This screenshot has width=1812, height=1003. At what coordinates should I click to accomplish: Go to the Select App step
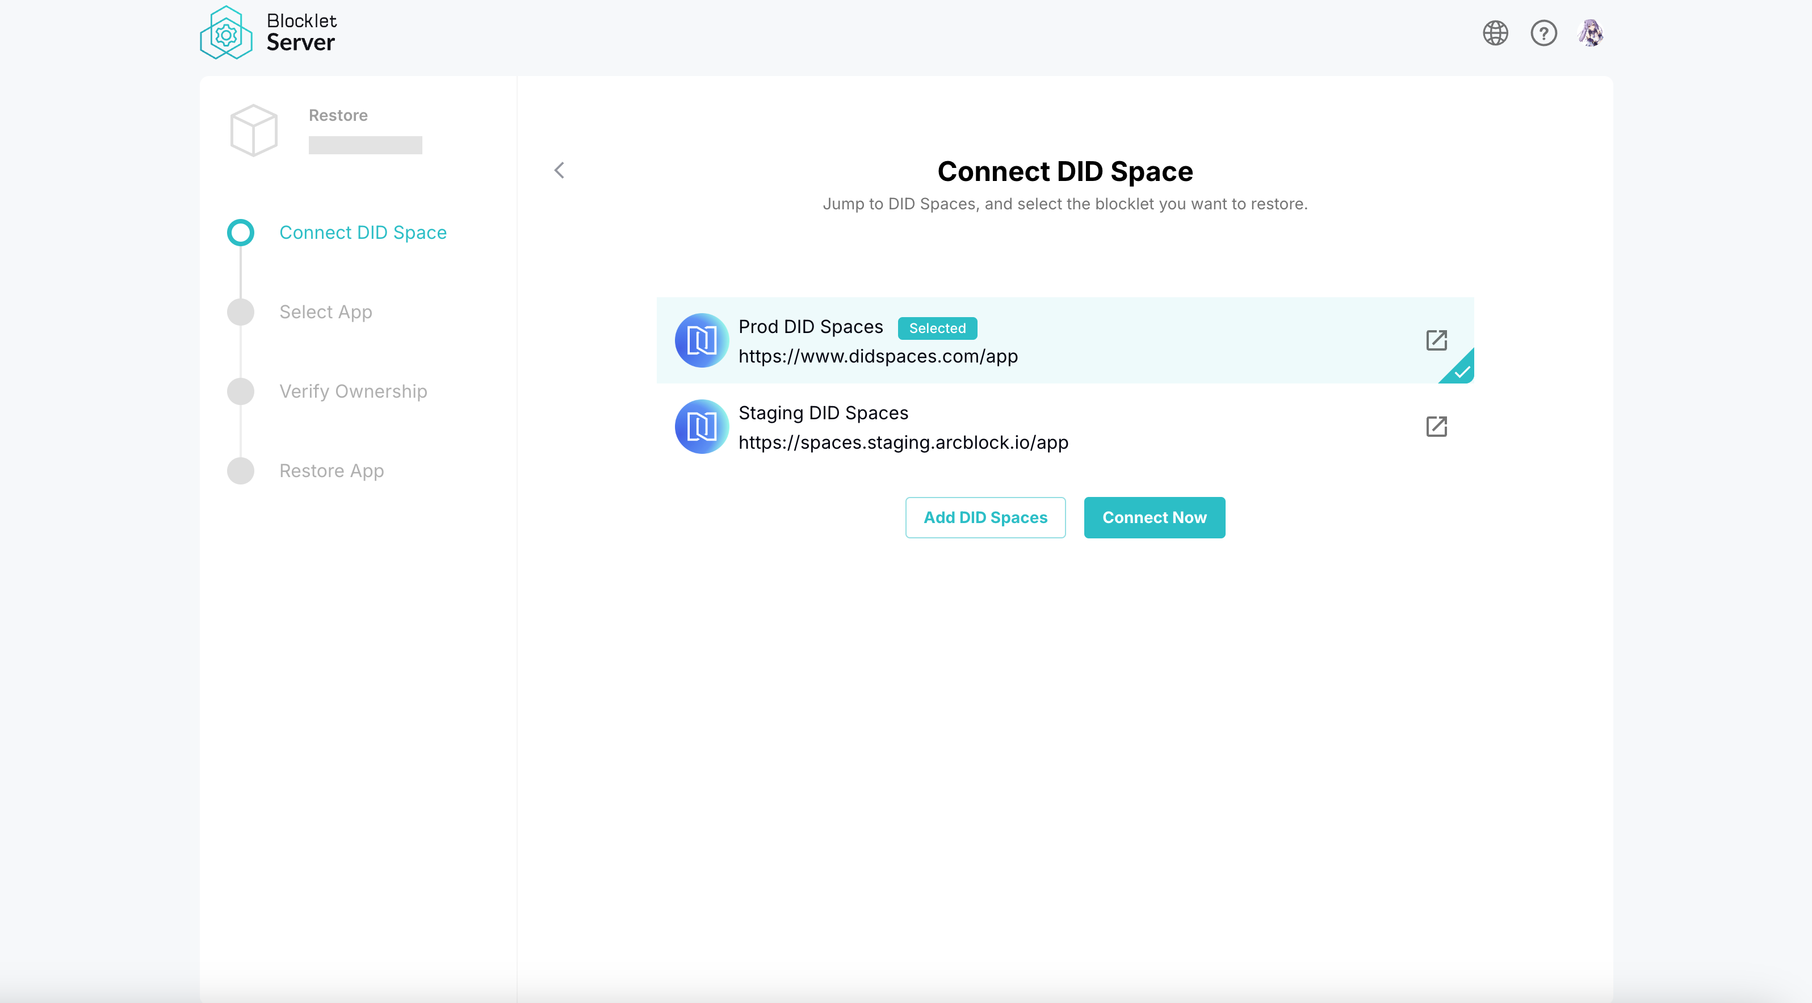(x=325, y=312)
